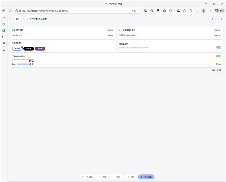Image resolution: width=226 pixels, height=182 pixels.
Task: Toggle light theme sun icon
Action: (213, 19)
